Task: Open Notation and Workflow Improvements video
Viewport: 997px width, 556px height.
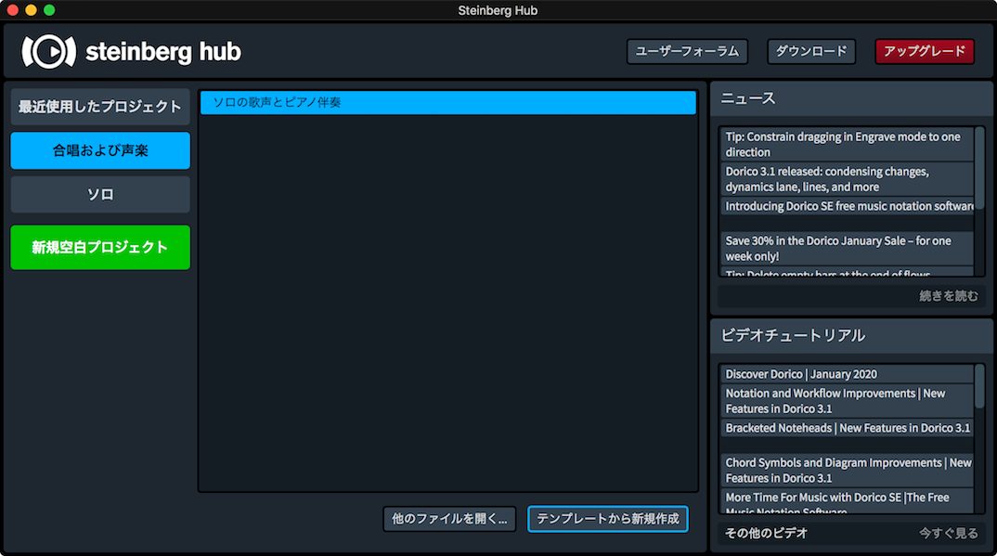Action: click(847, 401)
